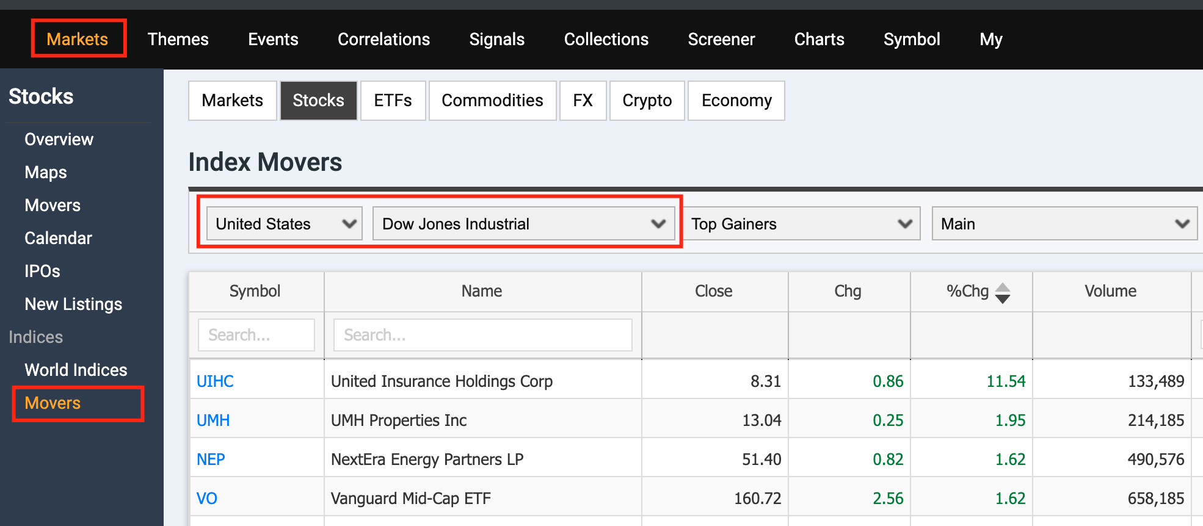Click the 133,489 volume value
Screen dimensions: 1203x526
click(x=1156, y=381)
